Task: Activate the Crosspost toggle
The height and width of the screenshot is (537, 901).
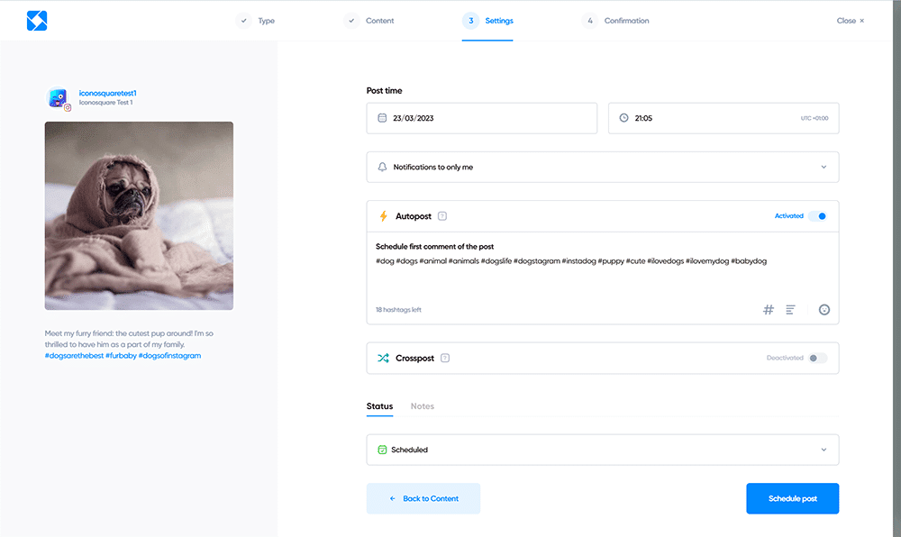Action: 818,357
